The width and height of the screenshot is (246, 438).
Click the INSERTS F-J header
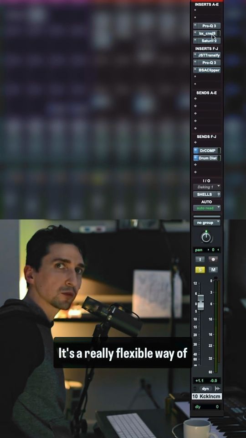pyautogui.click(x=207, y=49)
